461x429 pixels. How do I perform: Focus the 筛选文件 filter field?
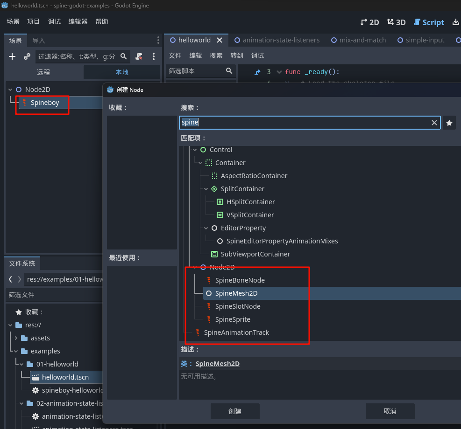point(54,295)
